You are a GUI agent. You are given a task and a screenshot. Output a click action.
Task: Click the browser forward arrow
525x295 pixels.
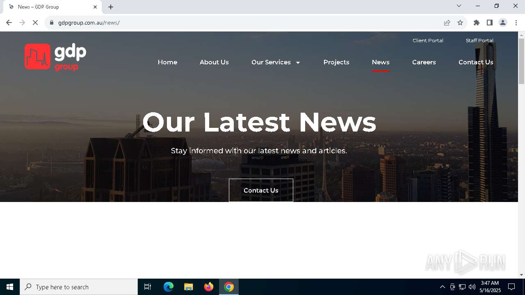coord(22,23)
